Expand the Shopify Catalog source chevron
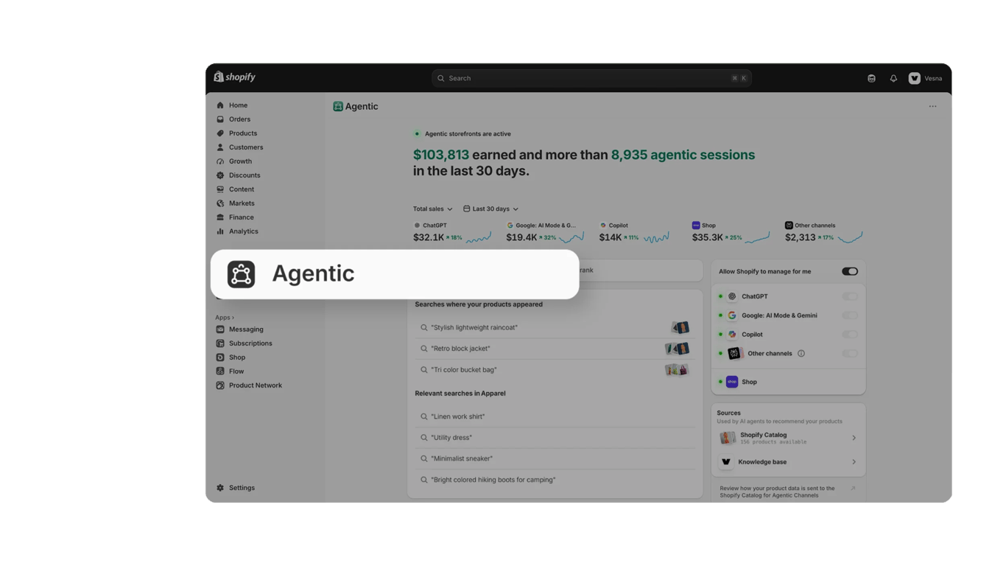The image size is (1006, 566). tap(854, 438)
